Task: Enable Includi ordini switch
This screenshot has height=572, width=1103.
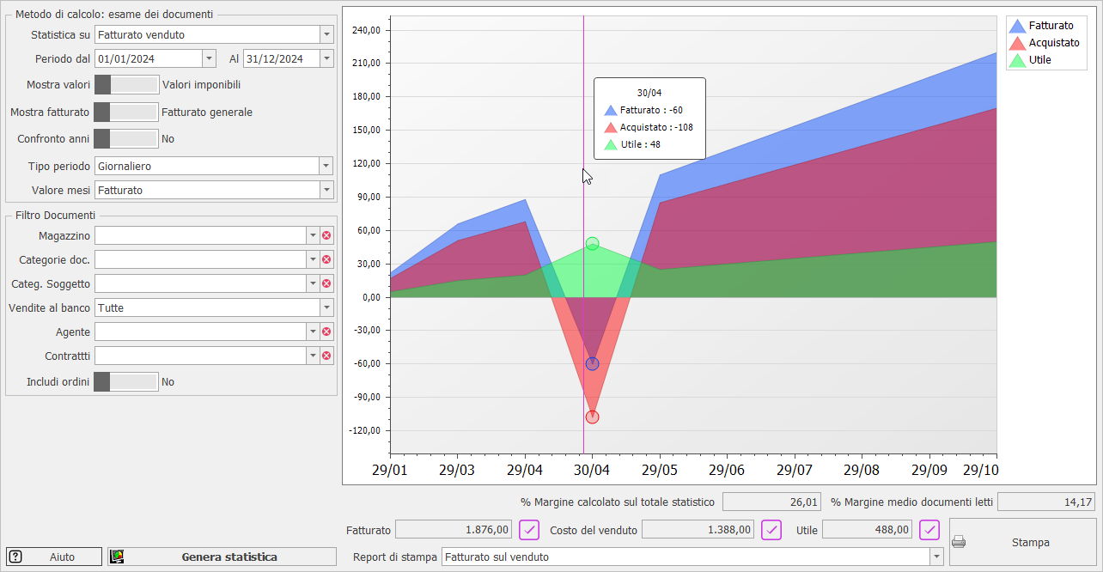Action: point(126,380)
